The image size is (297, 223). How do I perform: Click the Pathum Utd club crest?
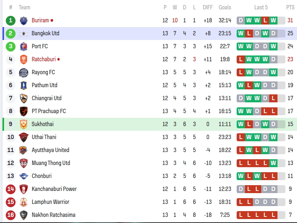pos(23,85)
